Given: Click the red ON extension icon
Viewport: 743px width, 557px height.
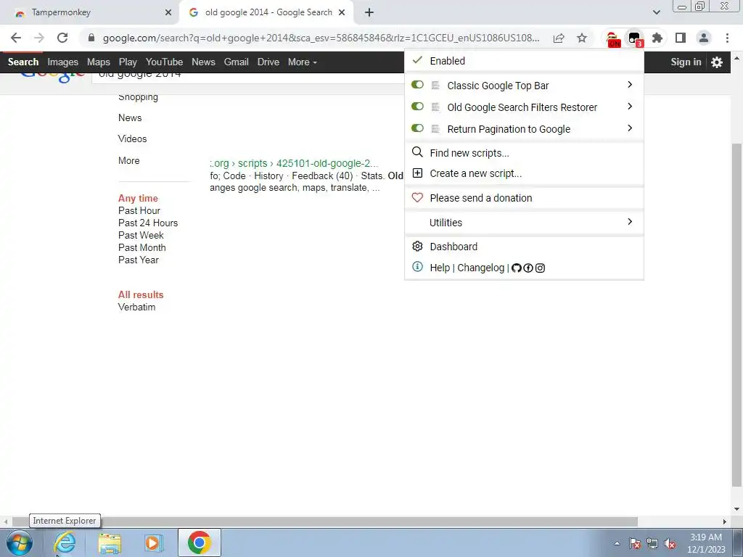Looking at the screenshot, I should [612, 39].
